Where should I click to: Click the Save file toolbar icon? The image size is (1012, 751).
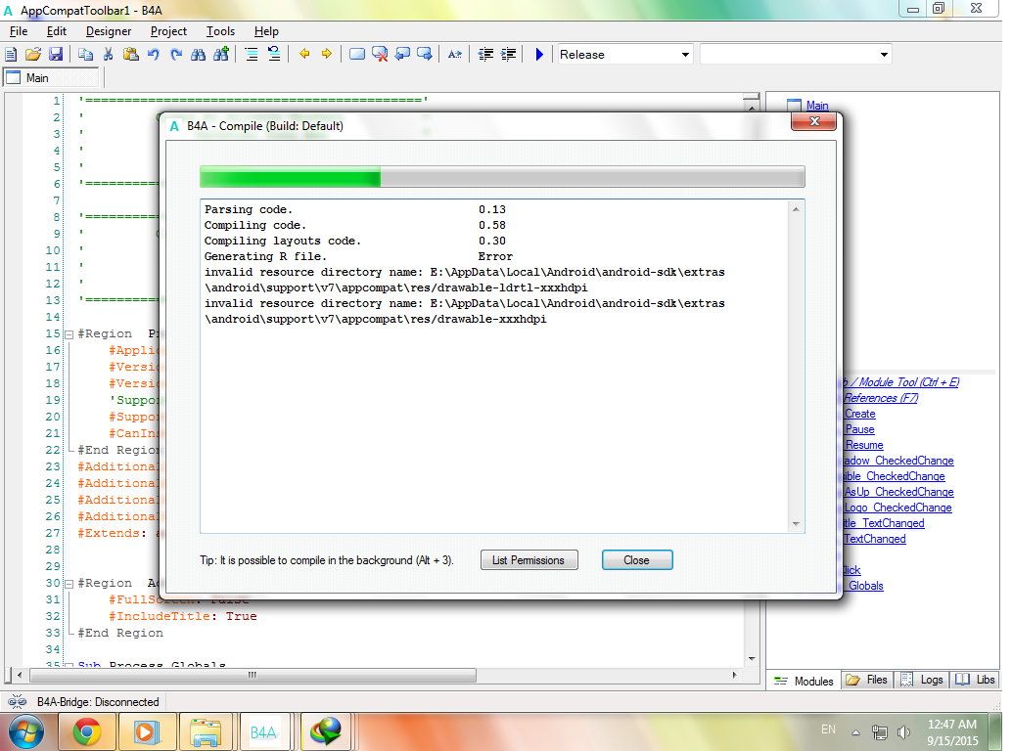(56, 55)
